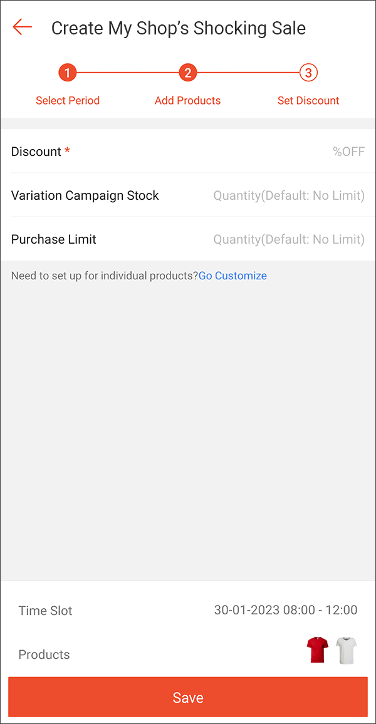Image resolution: width=376 pixels, height=724 pixels.
Task: Open the Go Customize link
Action: (x=232, y=276)
